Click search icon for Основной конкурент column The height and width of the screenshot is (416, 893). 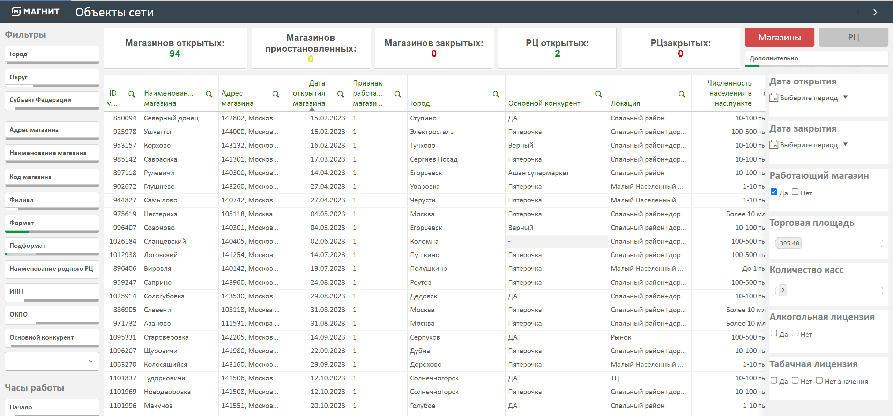tap(598, 94)
